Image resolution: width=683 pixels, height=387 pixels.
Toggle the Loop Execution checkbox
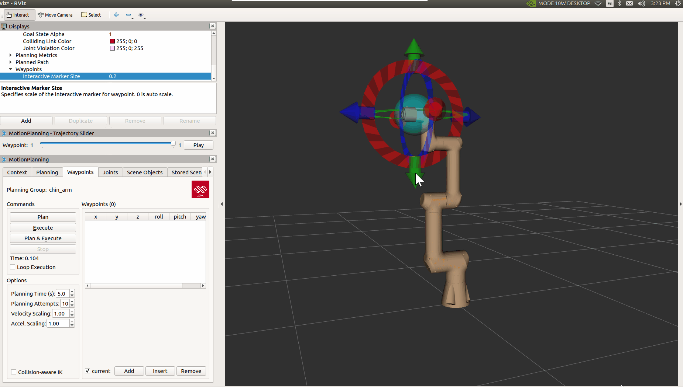[x=13, y=267]
